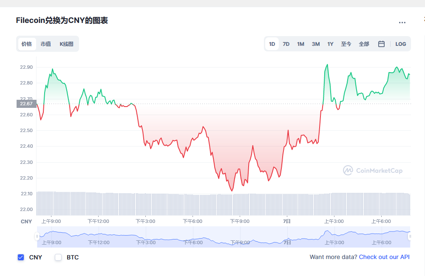Viewport: 425px width, 276px height.
Task: Select the 至今 time range
Action: pyautogui.click(x=346, y=44)
